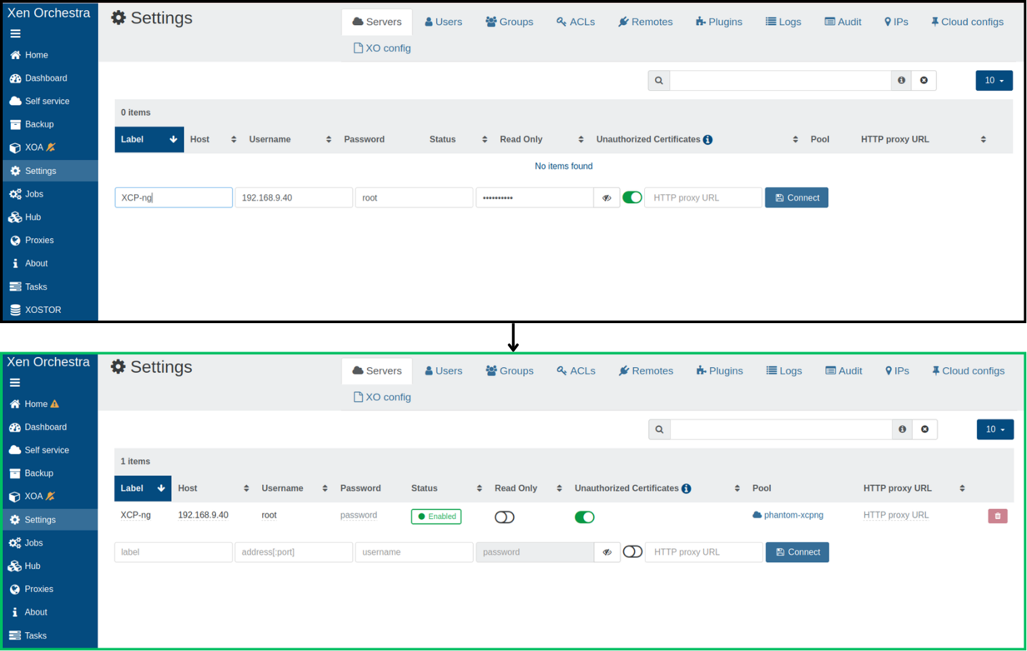Enable Read Only for the XCP-ng server row
The height and width of the screenshot is (651, 1027).
505,518
